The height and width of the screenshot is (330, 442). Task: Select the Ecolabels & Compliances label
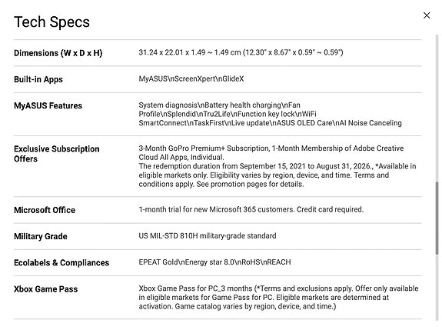[61, 262]
